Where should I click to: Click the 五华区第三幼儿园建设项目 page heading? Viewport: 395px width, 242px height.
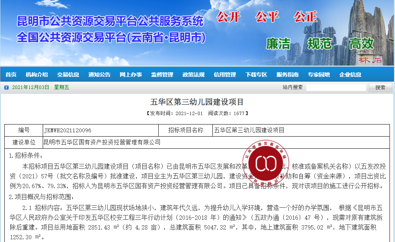pos(197,102)
